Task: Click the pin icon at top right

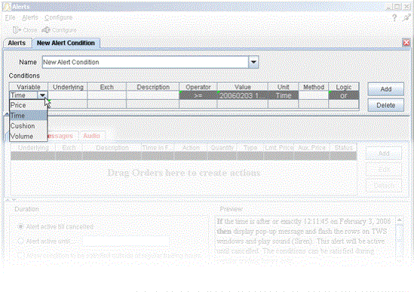Action: (406, 17)
